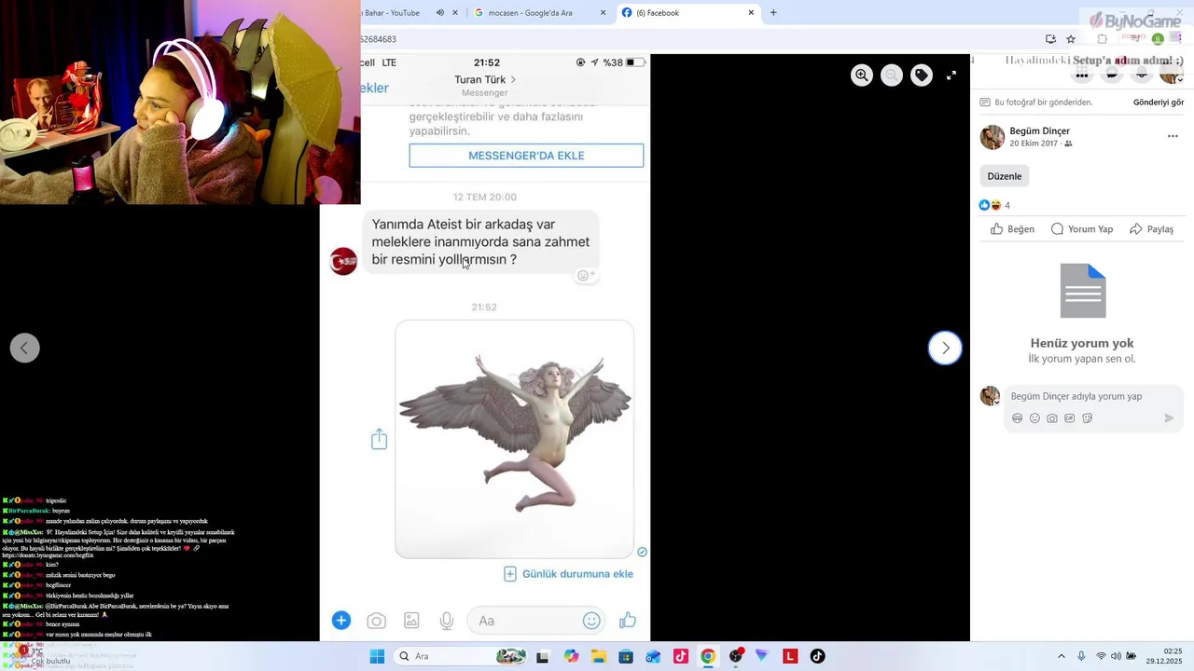The image size is (1194, 671).
Task: Switch to Chrome in the taskbar
Action: 708,656
